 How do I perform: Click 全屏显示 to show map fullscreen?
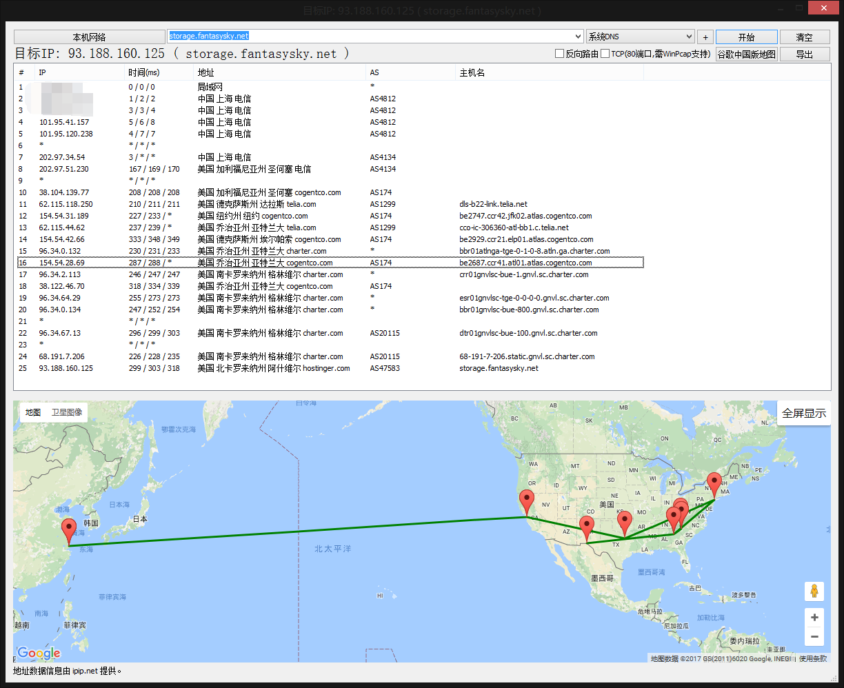(x=803, y=414)
